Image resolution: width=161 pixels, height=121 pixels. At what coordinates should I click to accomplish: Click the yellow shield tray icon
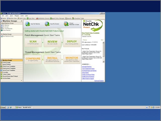tap(151, 107)
